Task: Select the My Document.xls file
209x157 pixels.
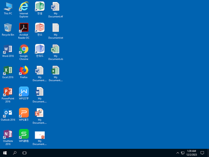Action: (56, 52)
